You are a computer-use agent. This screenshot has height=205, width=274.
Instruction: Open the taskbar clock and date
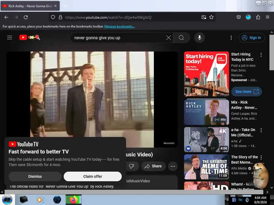click(x=260, y=200)
